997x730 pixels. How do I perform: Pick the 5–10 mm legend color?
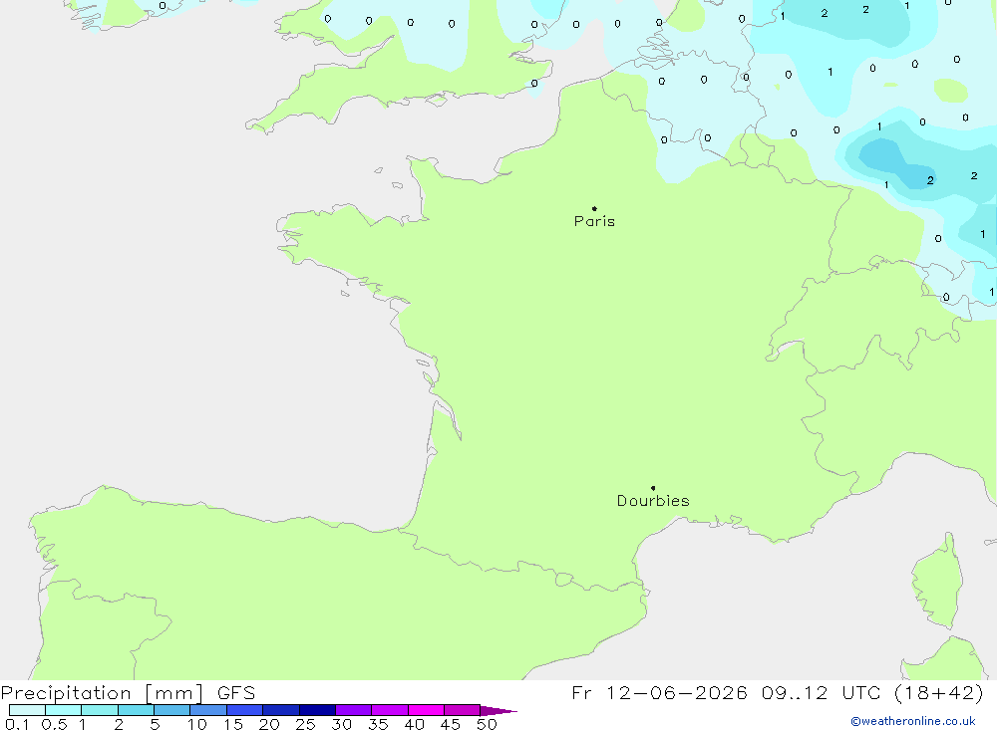tap(172, 710)
